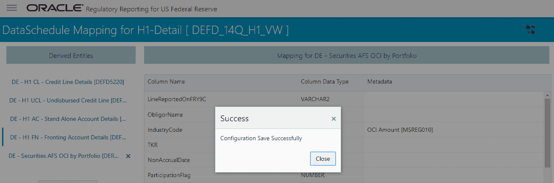Select the ParticipationFlag row
554x183 pixels.
tap(344, 175)
